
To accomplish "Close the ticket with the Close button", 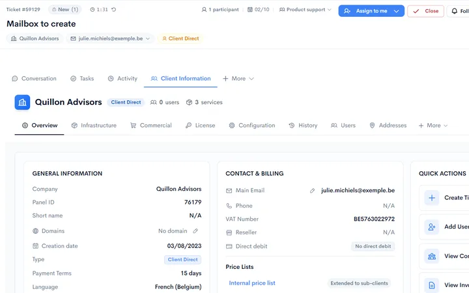I will coord(425,11).
